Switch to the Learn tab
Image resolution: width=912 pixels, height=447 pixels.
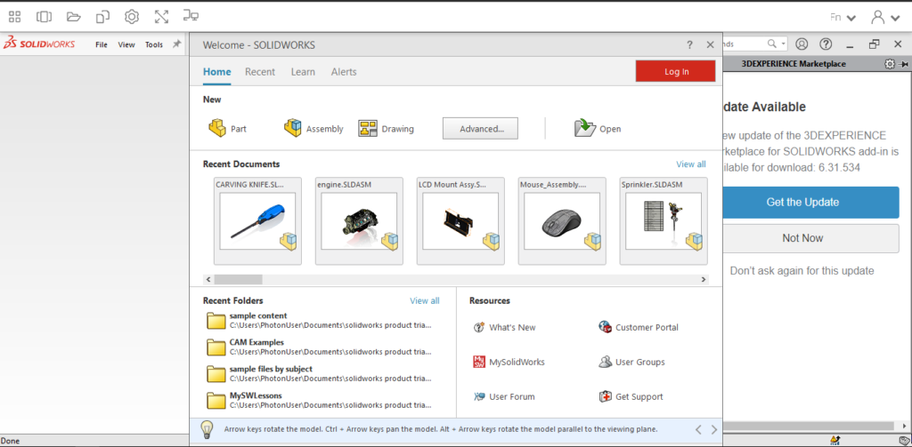303,72
